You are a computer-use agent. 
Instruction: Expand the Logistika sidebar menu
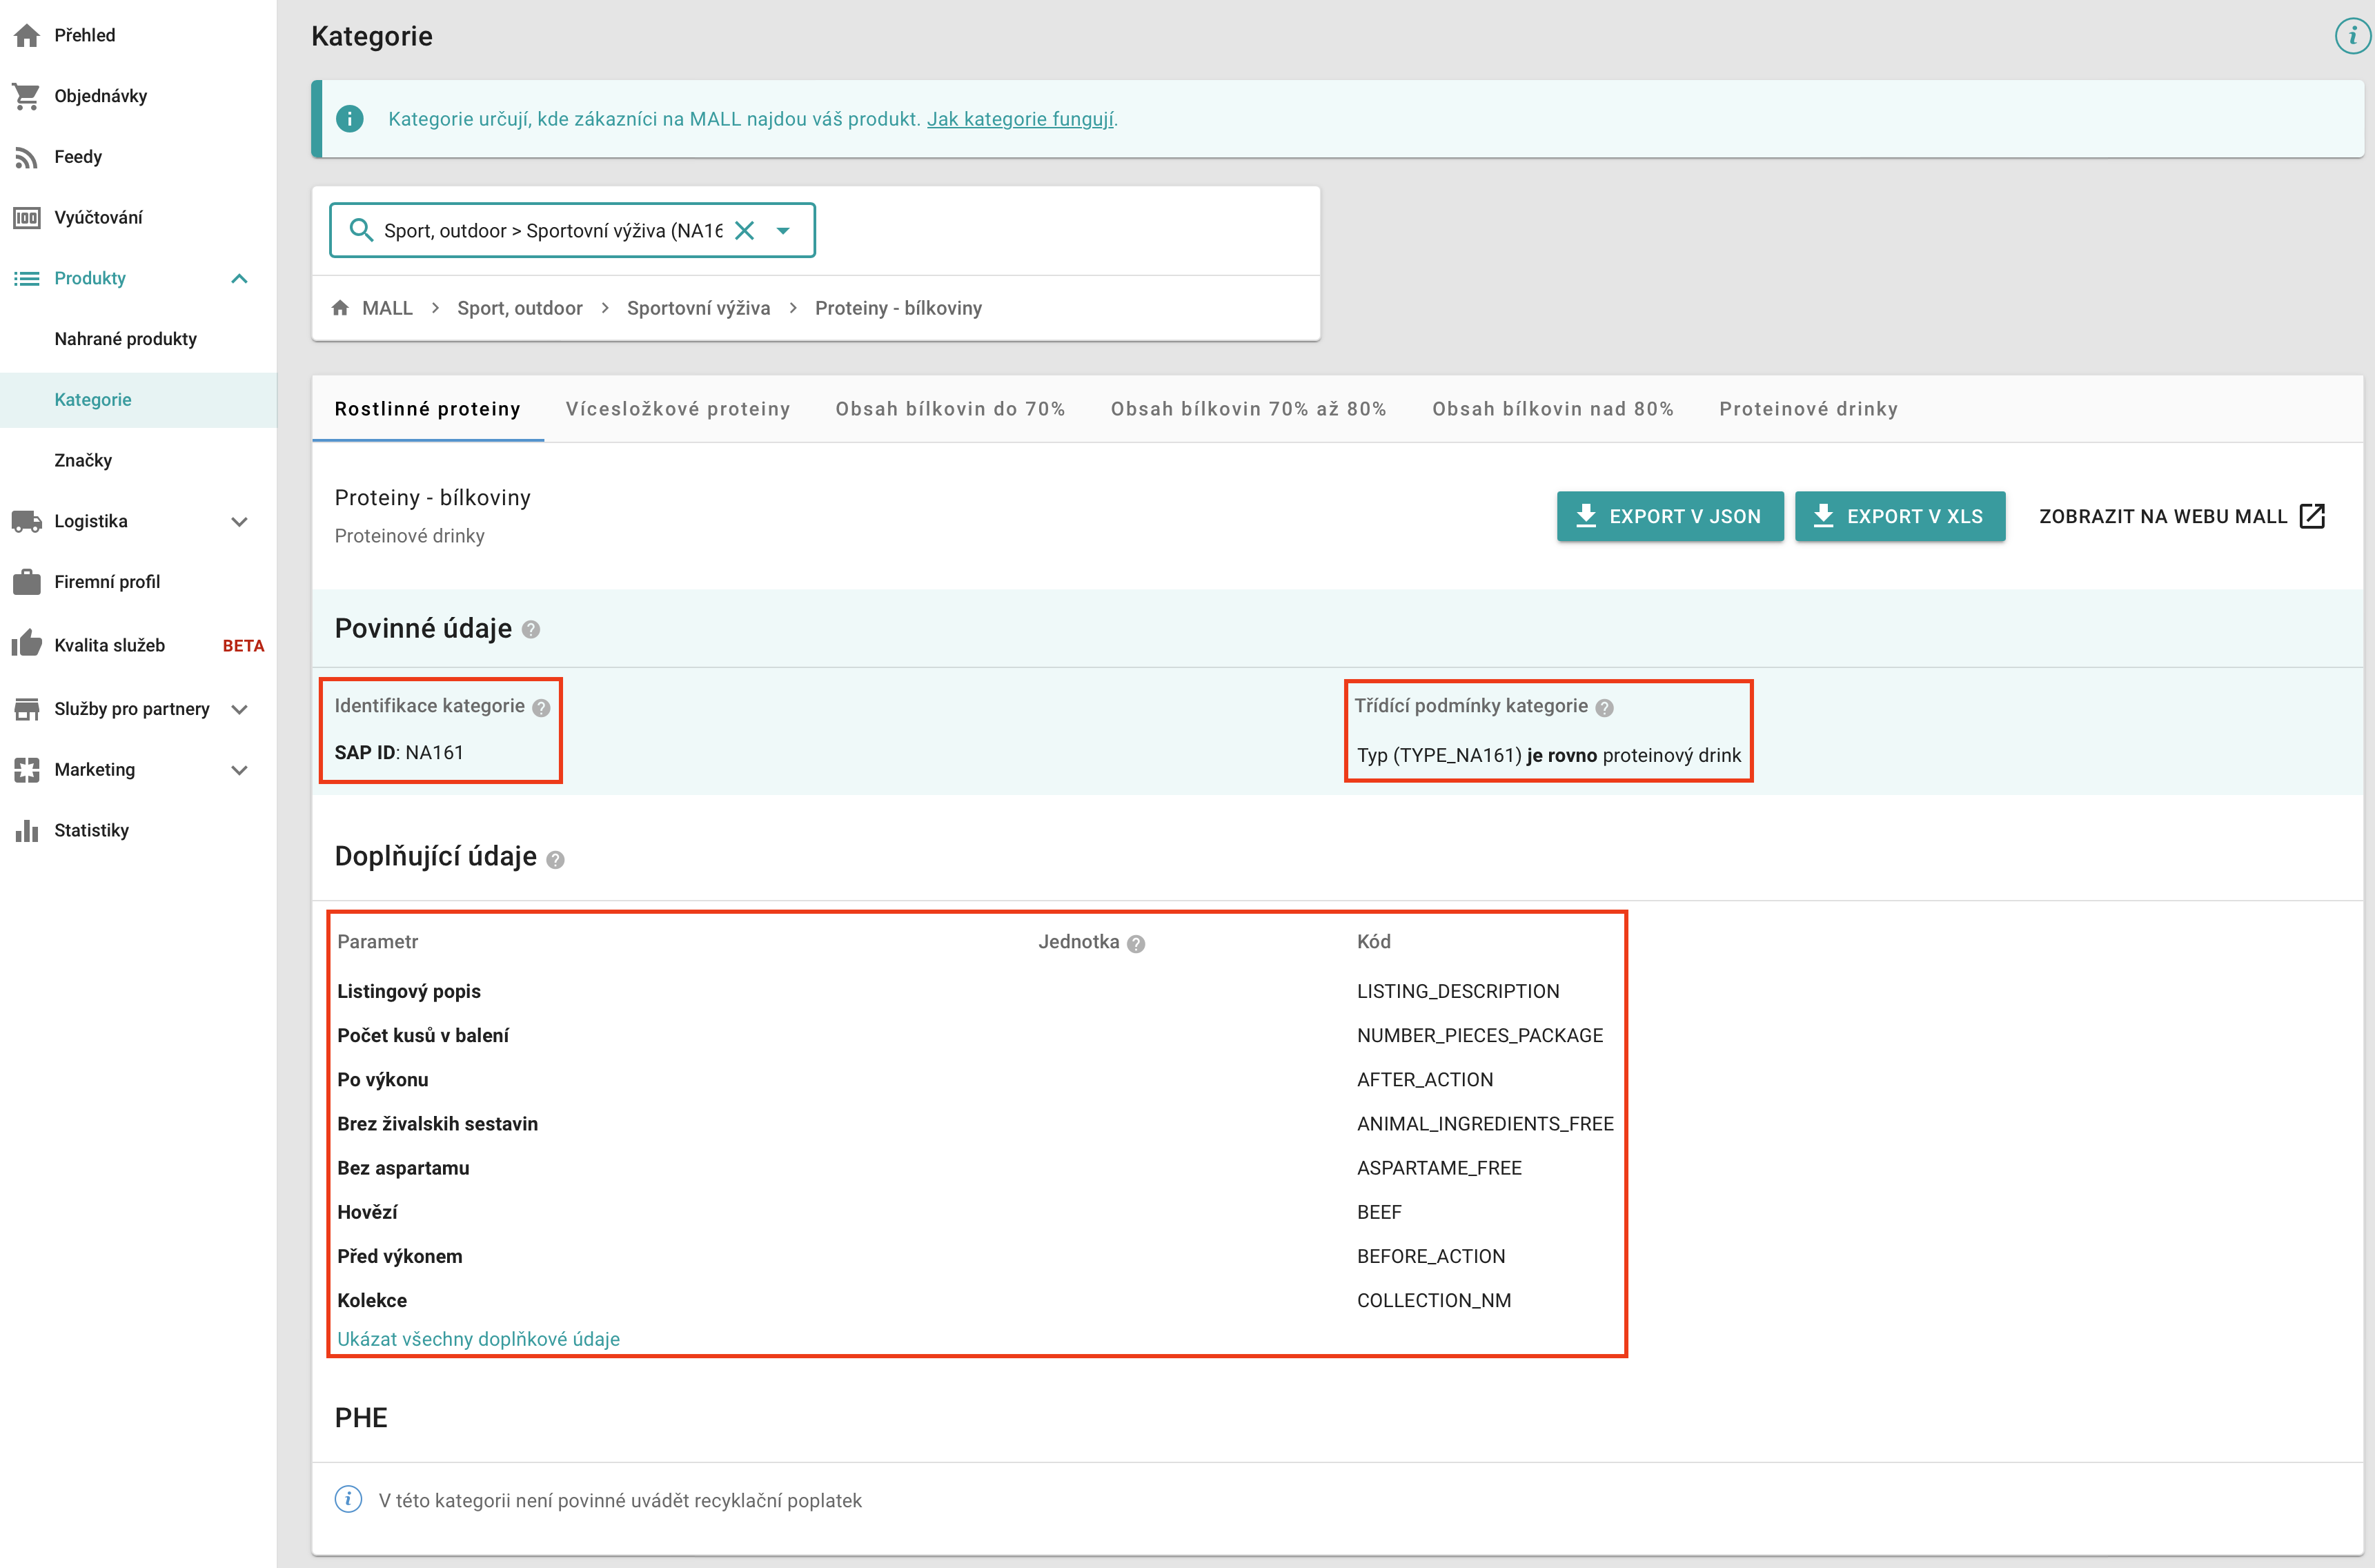239,522
